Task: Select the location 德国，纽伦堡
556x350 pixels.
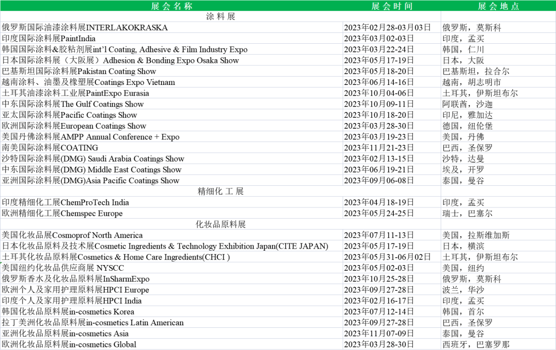Action: [x=467, y=126]
